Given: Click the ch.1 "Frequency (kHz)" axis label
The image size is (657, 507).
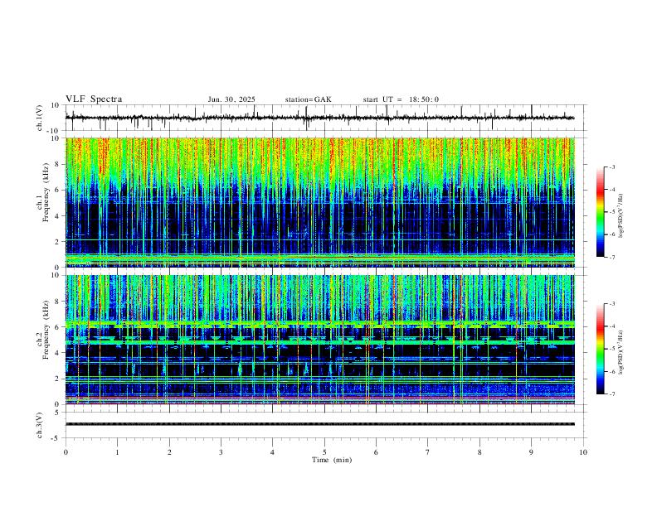Looking at the screenshot, I should [46, 193].
